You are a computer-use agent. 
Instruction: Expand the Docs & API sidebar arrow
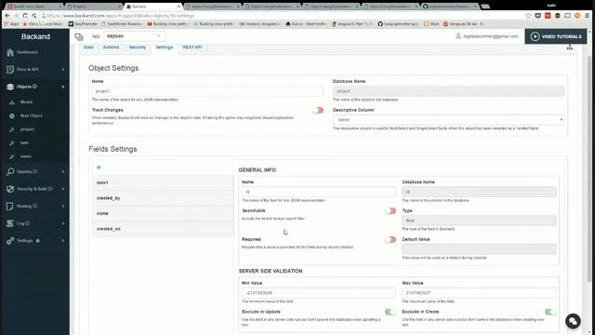point(63,70)
